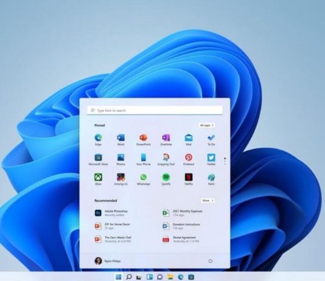Open the Spotify app
The width and height of the screenshot is (325, 281).
(166, 179)
